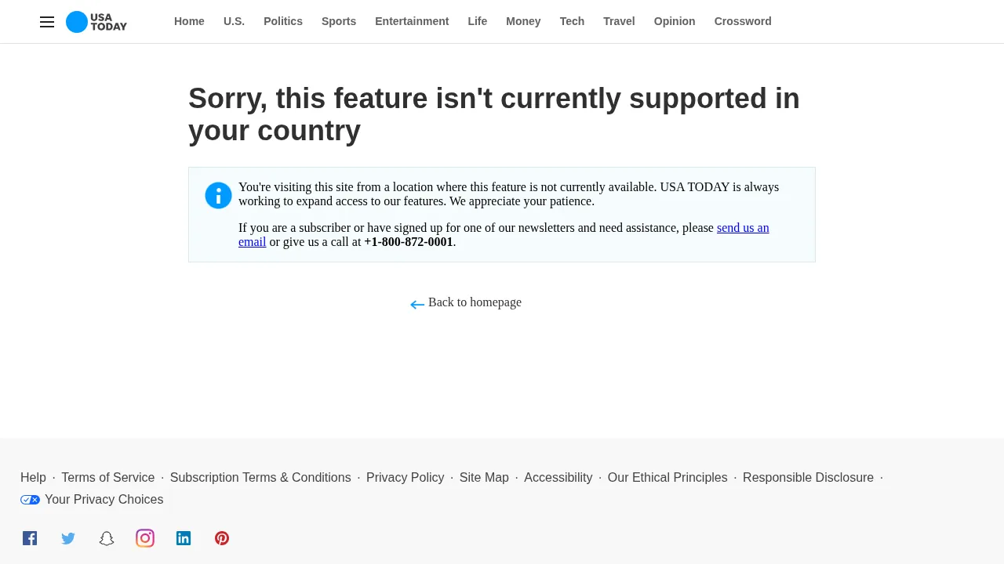
Task: Open USA TODAY's Facebook page icon
Action: [30, 538]
